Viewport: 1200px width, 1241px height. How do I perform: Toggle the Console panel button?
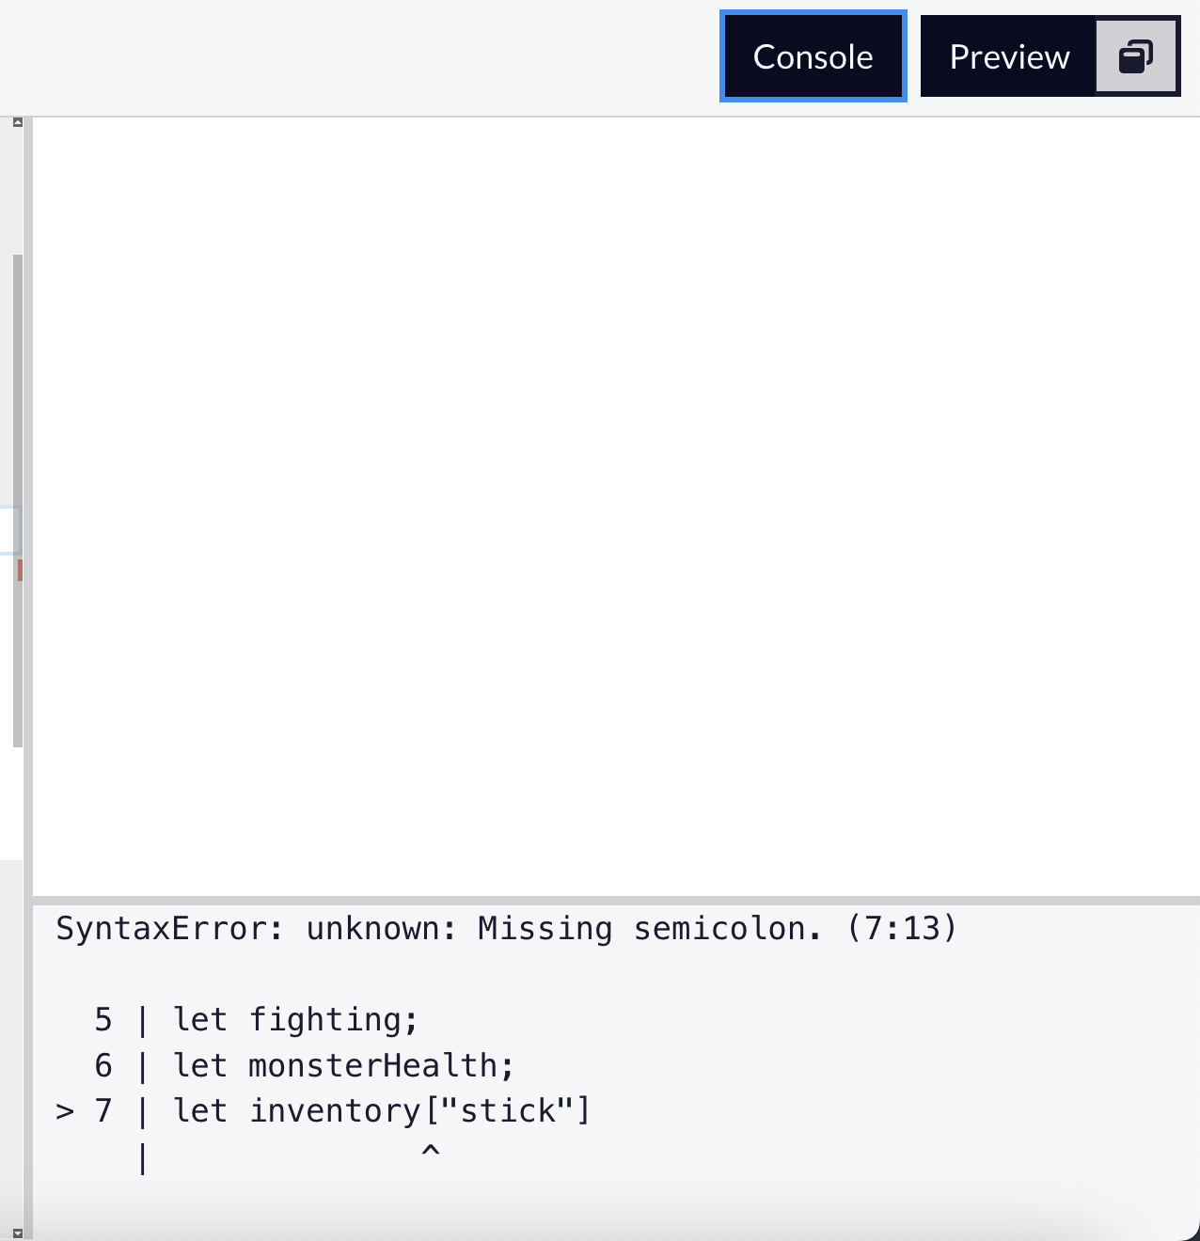coord(813,56)
